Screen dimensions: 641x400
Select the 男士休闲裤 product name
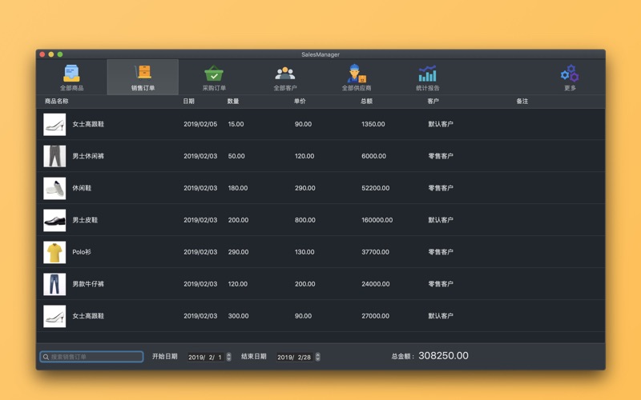[88, 156]
